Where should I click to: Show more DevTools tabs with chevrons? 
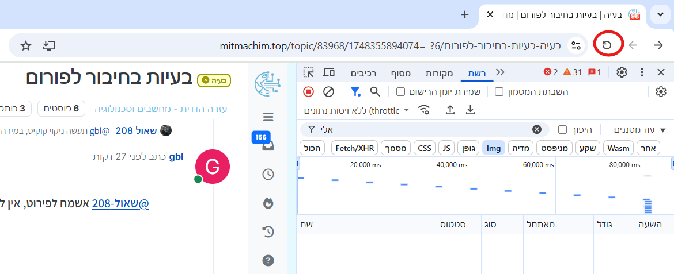pos(501,72)
